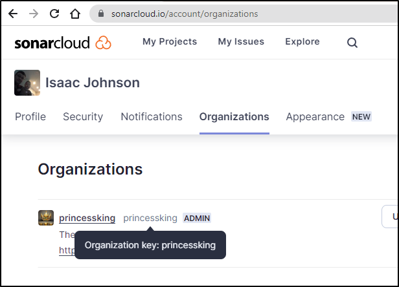The height and width of the screenshot is (287, 399).
Task: Click the browser forward arrow
Action: pos(34,14)
